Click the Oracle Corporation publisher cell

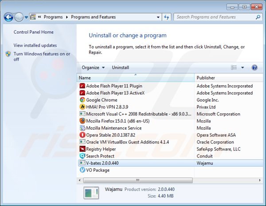215,142
